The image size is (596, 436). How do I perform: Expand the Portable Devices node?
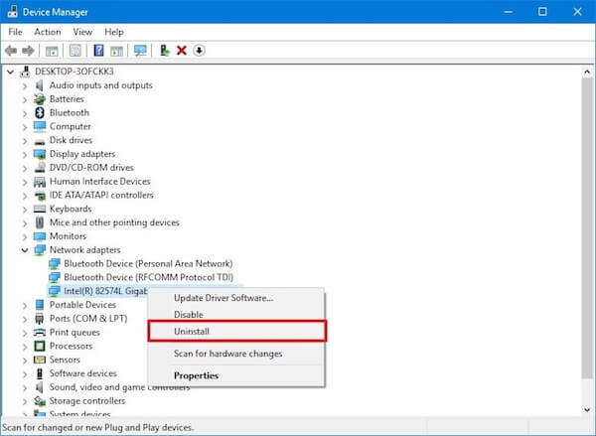(x=25, y=305)
